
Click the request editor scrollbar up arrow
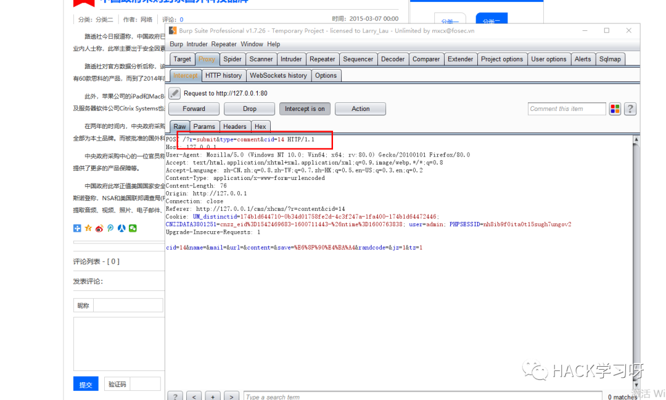pyautogui.click(x=636, y=140)
